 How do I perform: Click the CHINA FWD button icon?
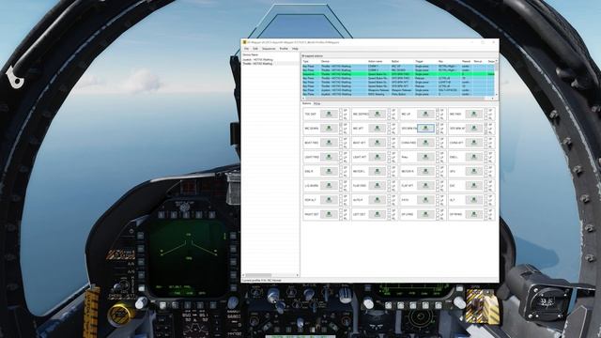(x=425, y=143)
